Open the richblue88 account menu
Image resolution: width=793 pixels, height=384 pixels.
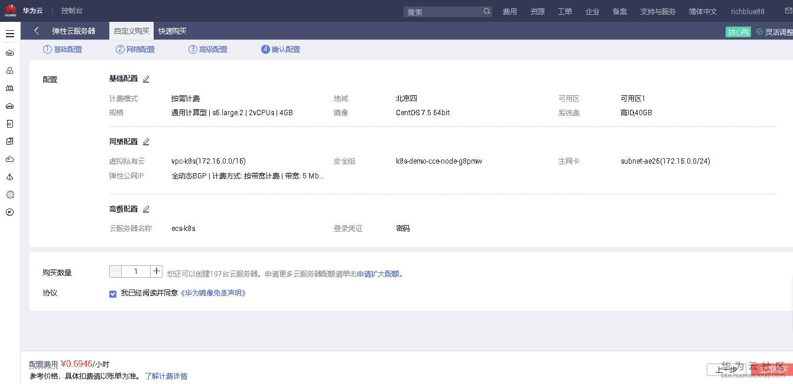click(747, 11)
